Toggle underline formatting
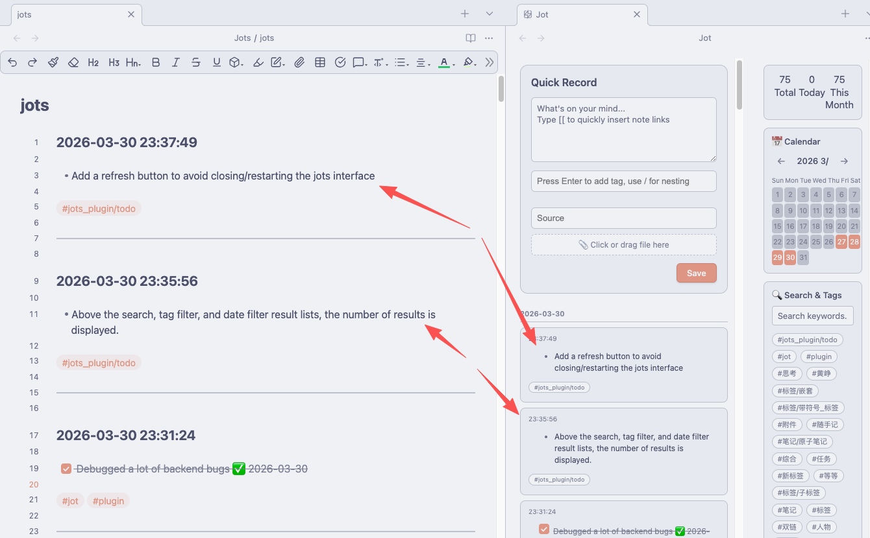Image resolution: width=870 pixels, height=538 pixels. (x=216, y=62)
